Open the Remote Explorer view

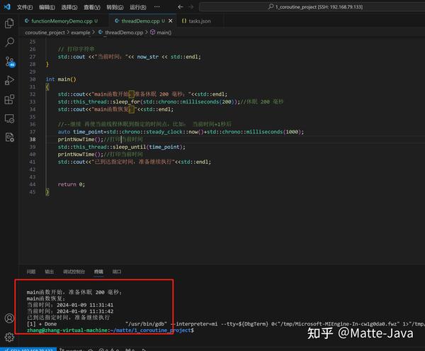[9, 118]
